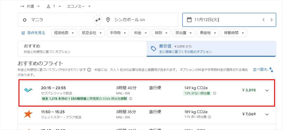Click the next date arrow
283x130 pixels.
tap(271, 20)
